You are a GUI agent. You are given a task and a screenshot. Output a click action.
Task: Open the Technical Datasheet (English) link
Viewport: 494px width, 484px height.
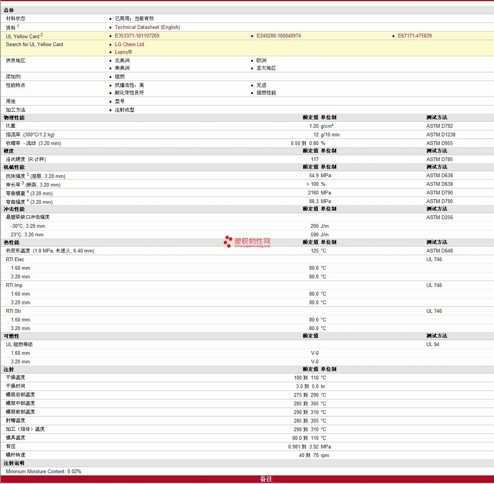[147, 27]
